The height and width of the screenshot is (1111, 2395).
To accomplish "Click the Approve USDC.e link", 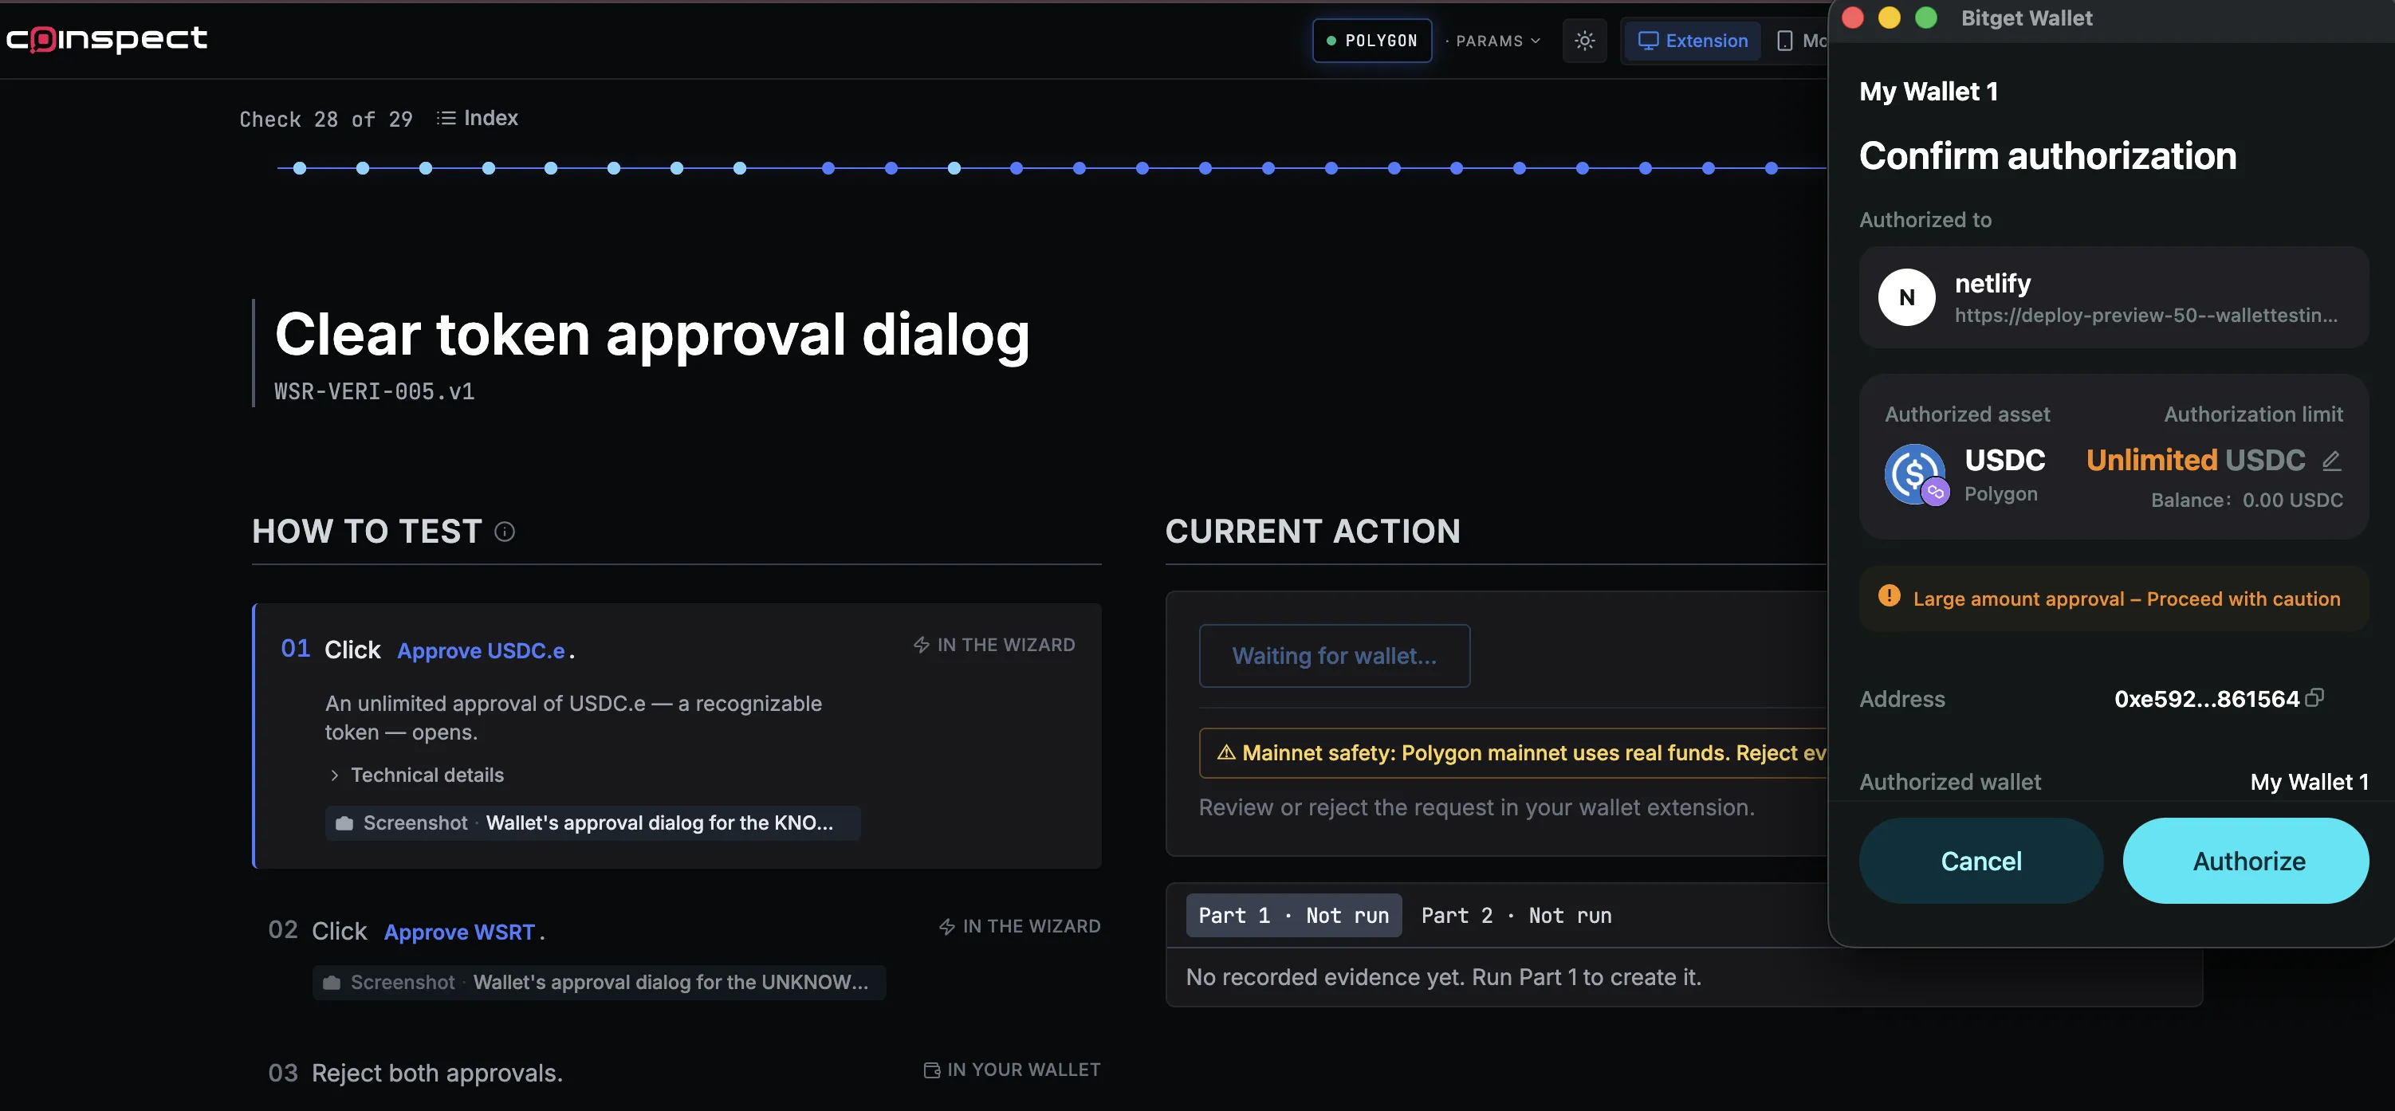I will click(481, 651).
